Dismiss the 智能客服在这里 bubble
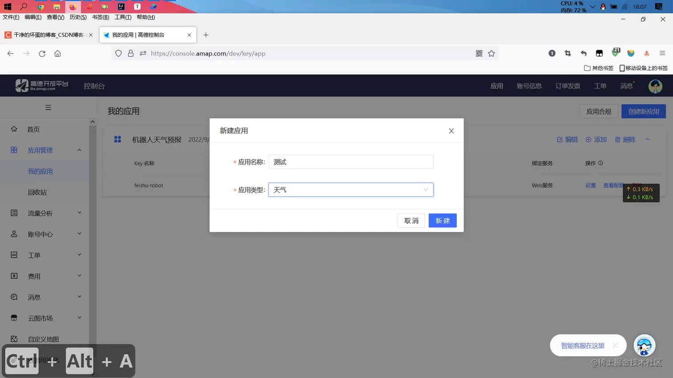The image size is (673, 378). (615, 345)
